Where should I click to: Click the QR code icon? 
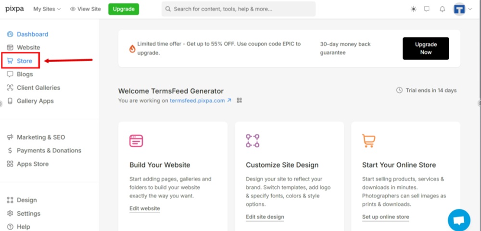click(x=240, y=100)
